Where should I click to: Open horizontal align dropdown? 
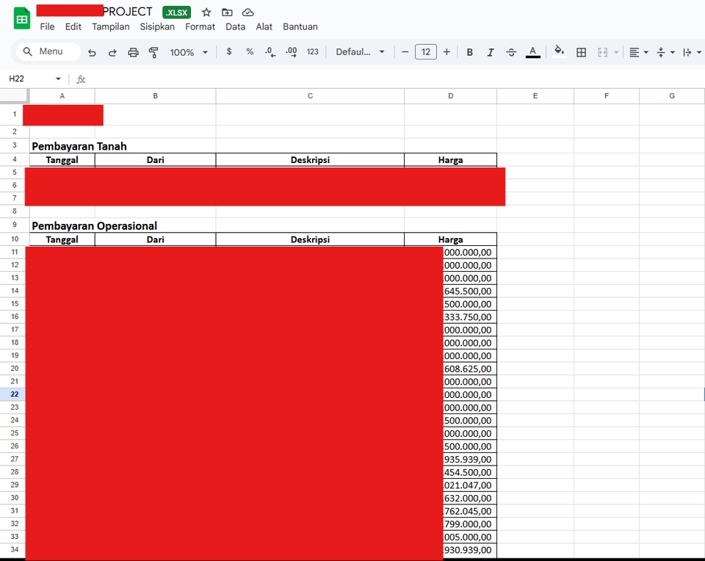[x=638, y=52]
